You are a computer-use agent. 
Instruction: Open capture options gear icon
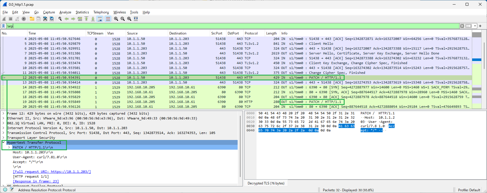click(x=24, y=19)
